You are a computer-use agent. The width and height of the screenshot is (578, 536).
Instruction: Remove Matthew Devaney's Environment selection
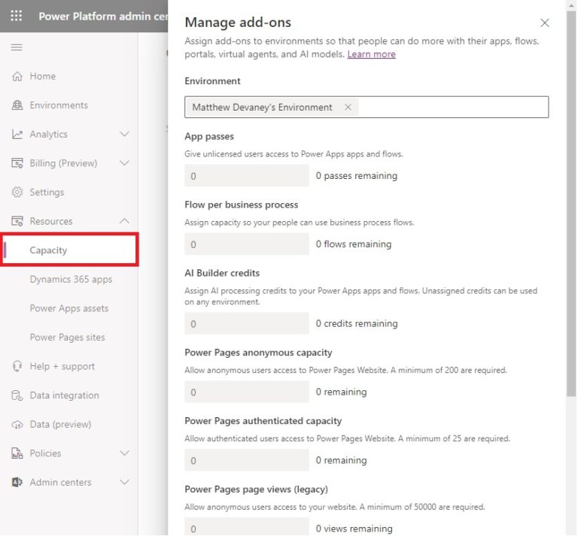348,108
